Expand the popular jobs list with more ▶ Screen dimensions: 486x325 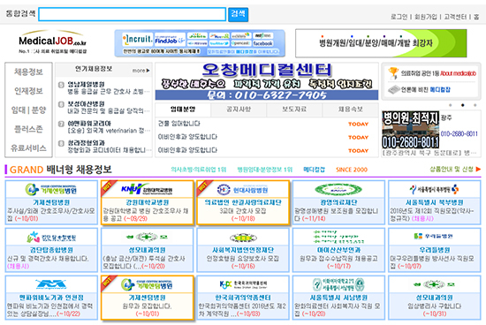pyautogui.click(x=141, y=71)
